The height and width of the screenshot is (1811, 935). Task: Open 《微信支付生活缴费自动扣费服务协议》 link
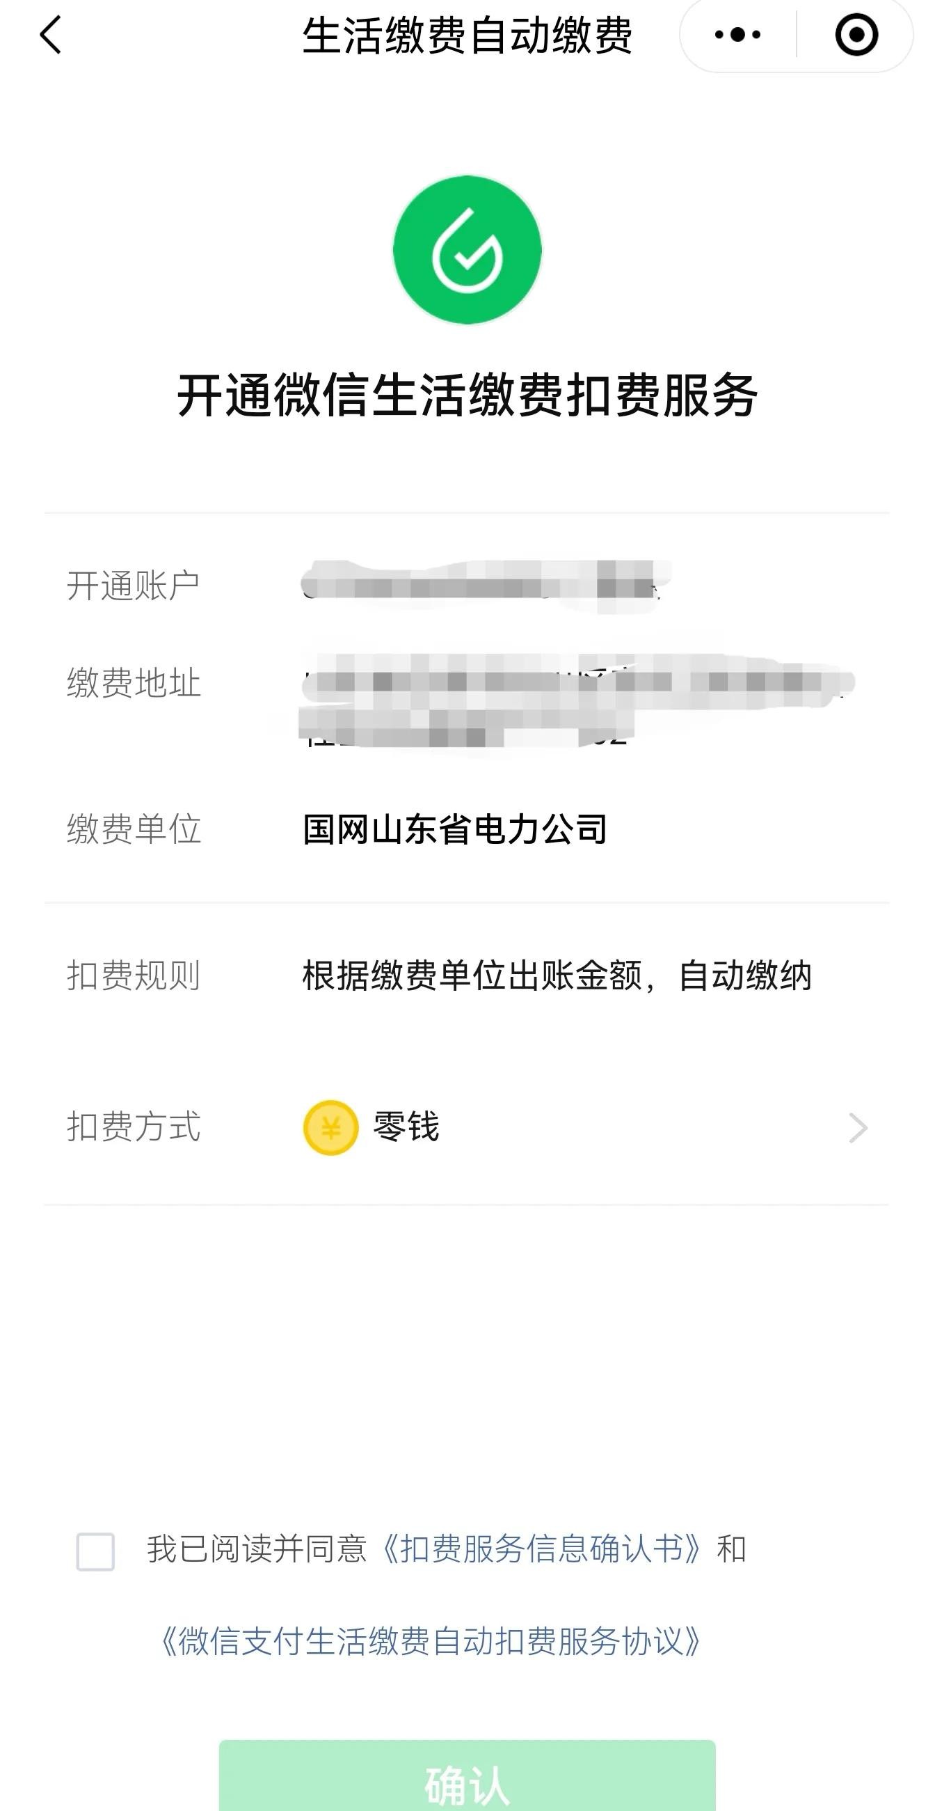[x=431, y=1642]
